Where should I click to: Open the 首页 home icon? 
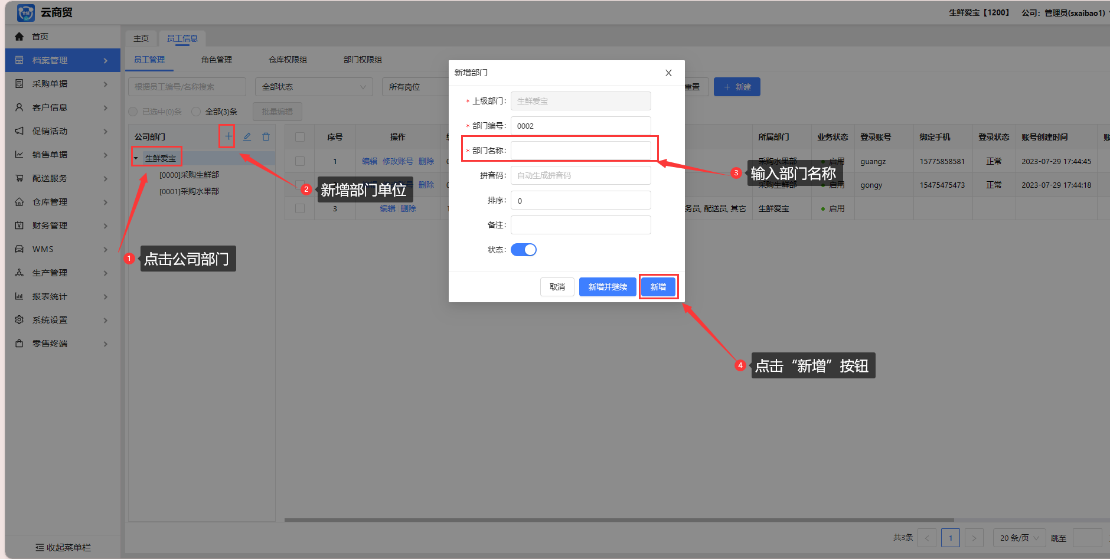[x=19, y=37]
